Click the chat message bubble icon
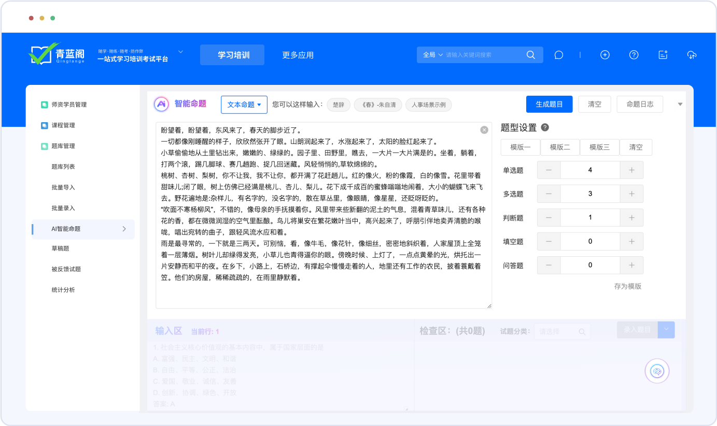The height and width of the screenshot is (426, 717). tap(558, 55)
